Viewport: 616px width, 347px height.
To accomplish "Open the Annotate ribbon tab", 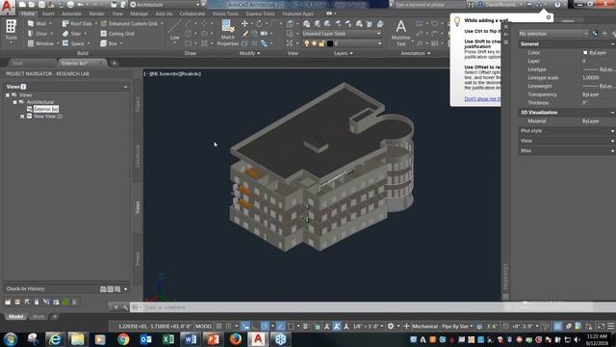I will pos(71,13).
